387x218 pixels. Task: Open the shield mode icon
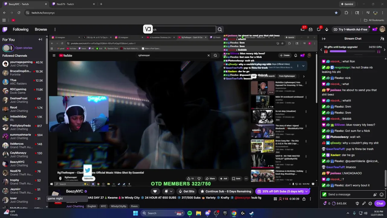(357, 203)
